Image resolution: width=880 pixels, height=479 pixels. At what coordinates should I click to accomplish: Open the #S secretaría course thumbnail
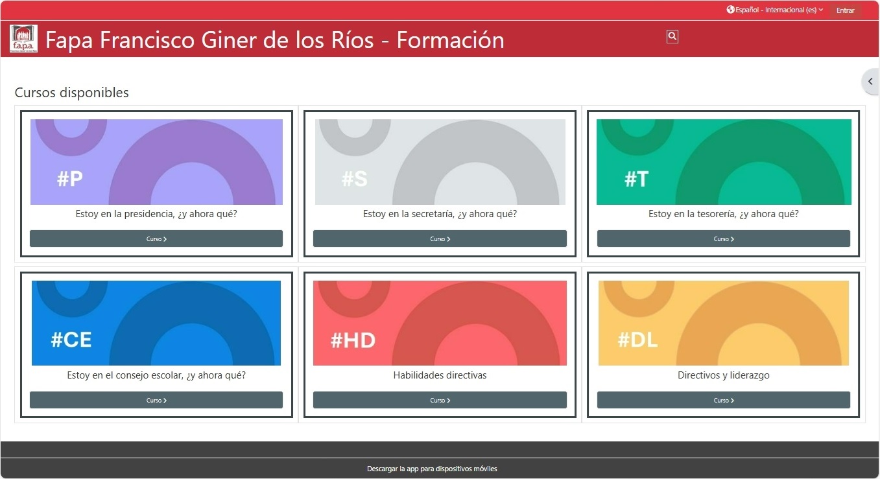pos(440,162)
